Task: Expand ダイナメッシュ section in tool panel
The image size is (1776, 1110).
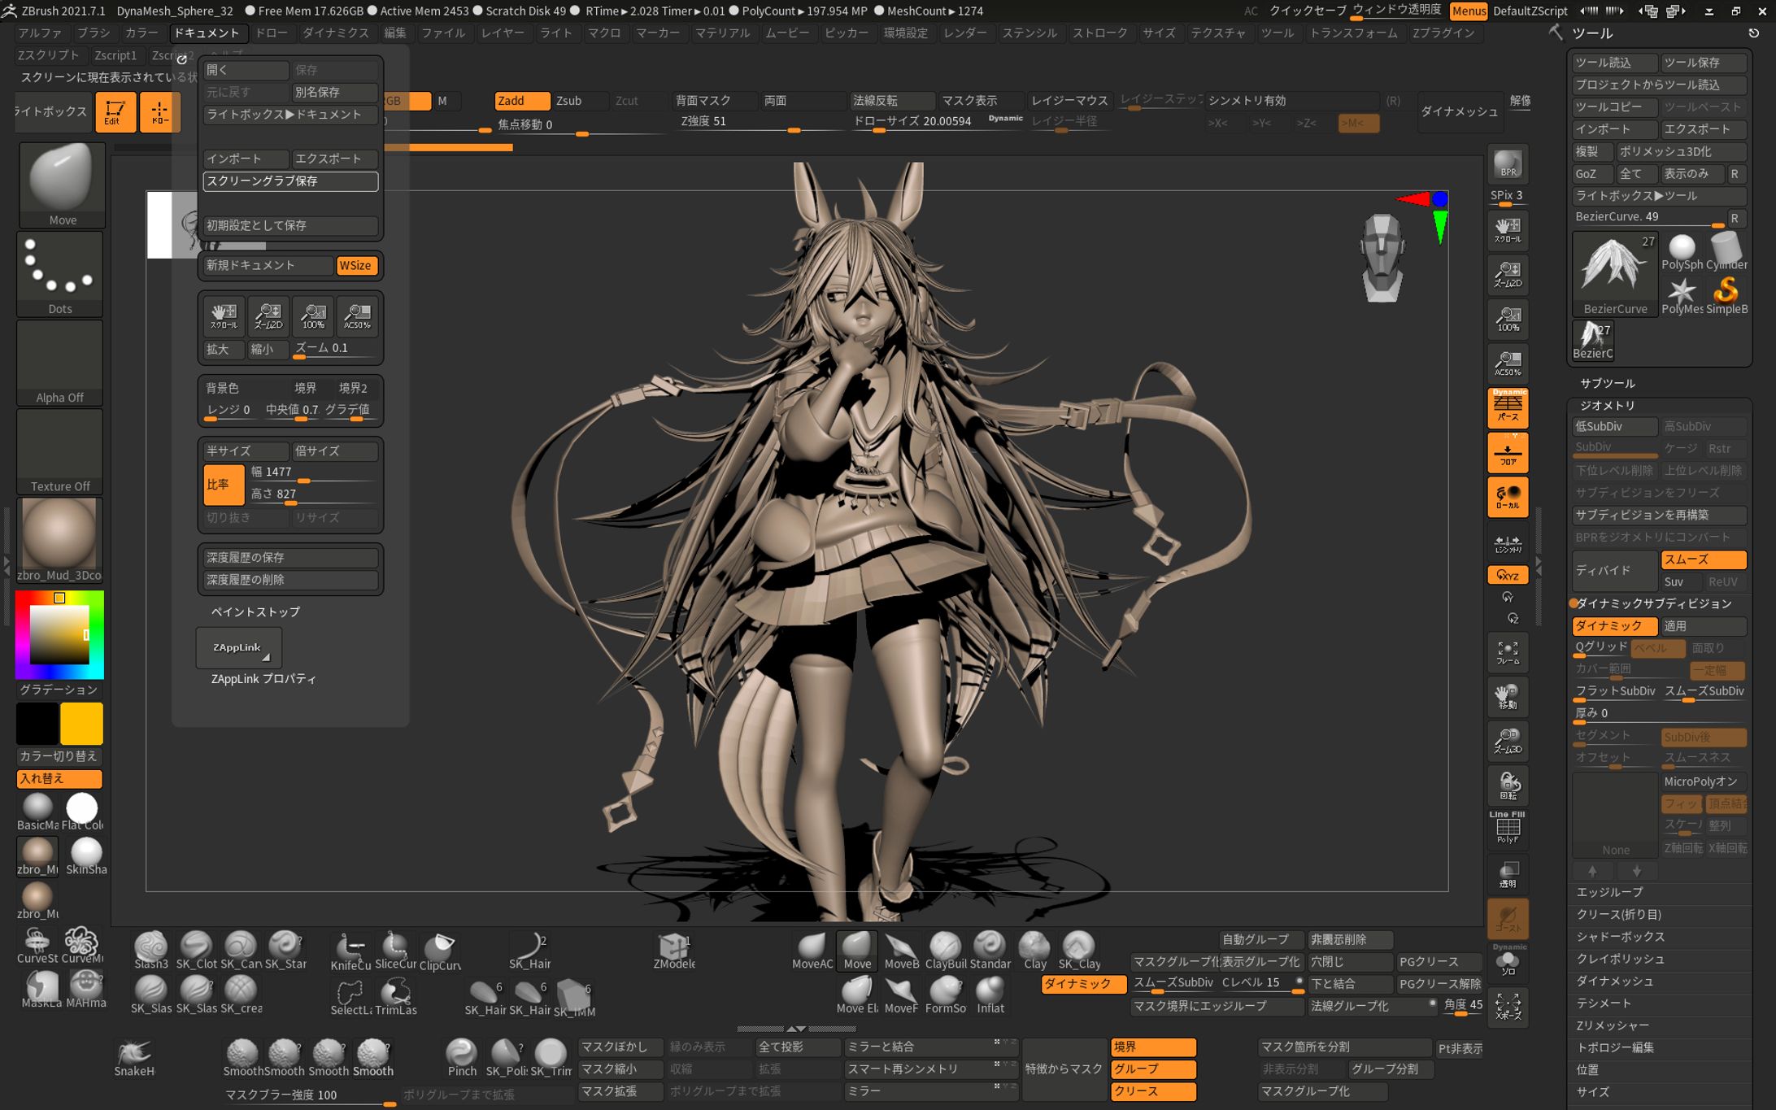Action: click(x=1614, y=982)
